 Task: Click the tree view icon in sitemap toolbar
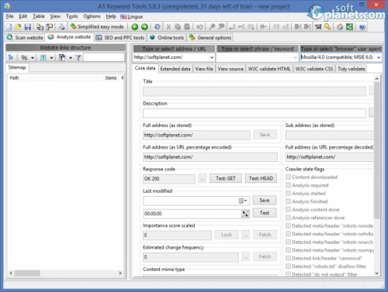point(11,57)
